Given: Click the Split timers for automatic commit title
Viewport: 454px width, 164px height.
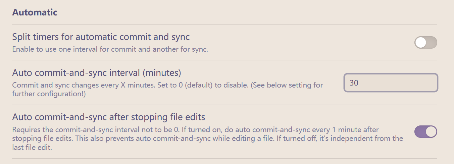Looking at the screenshot, I should pyautogui.click(x=101, y=36).
